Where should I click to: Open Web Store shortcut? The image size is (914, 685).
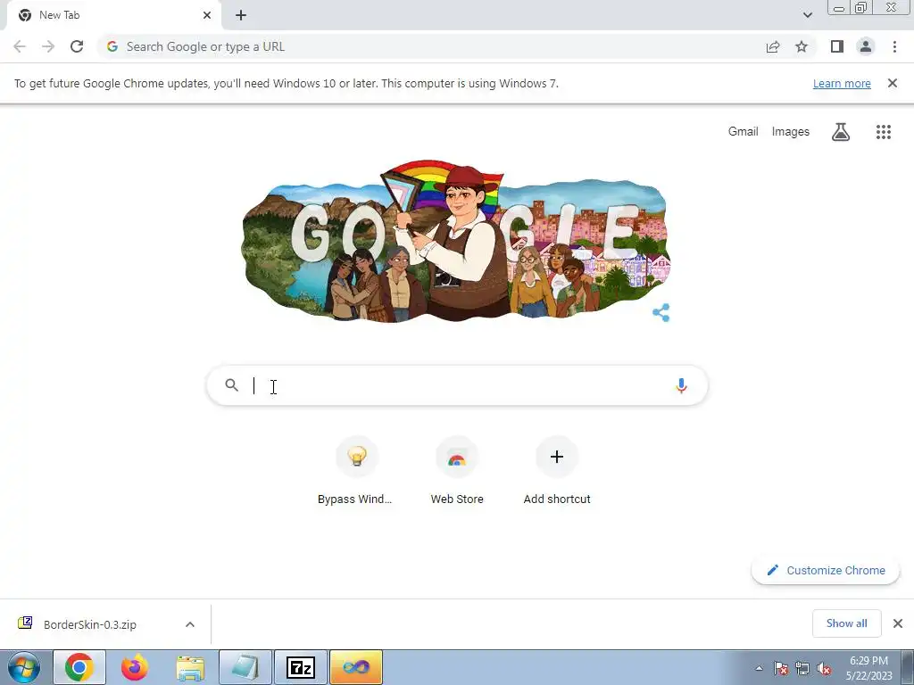click(x=457, y=471)
